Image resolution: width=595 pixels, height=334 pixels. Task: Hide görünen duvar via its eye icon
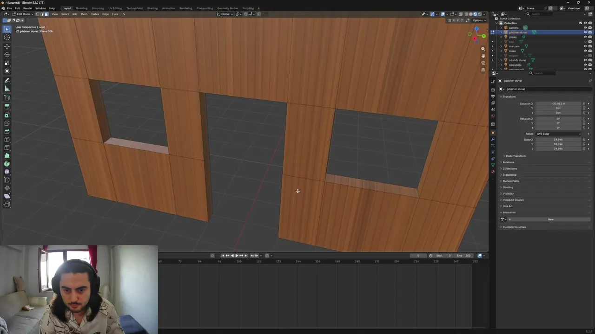(585, 32)
